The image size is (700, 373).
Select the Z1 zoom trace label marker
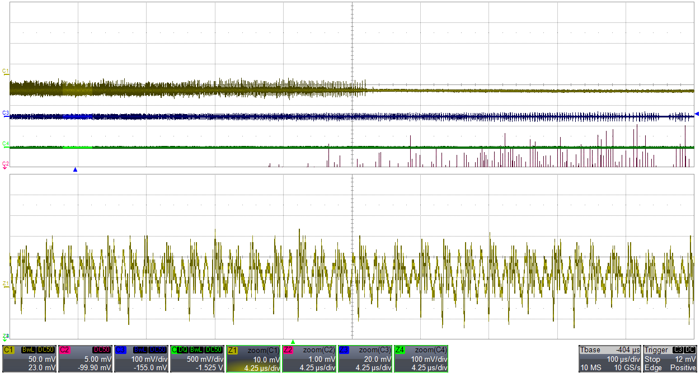(6, 284)
